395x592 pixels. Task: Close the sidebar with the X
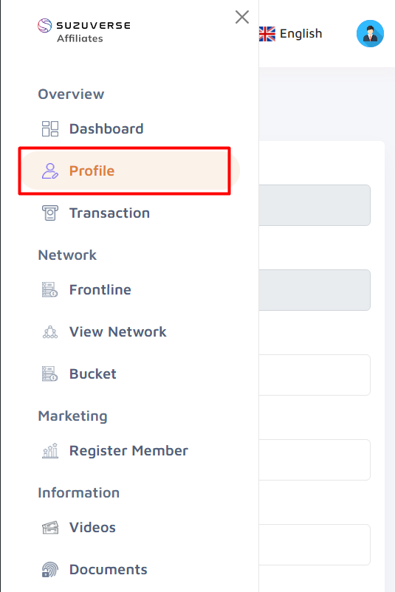(242, 17)
